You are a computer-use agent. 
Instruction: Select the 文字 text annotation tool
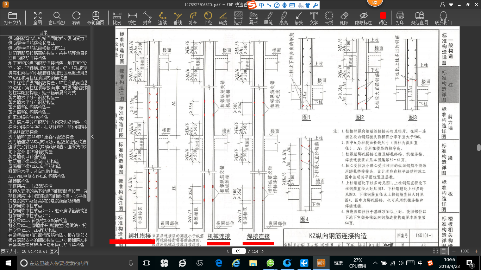[x=314, y=18]
